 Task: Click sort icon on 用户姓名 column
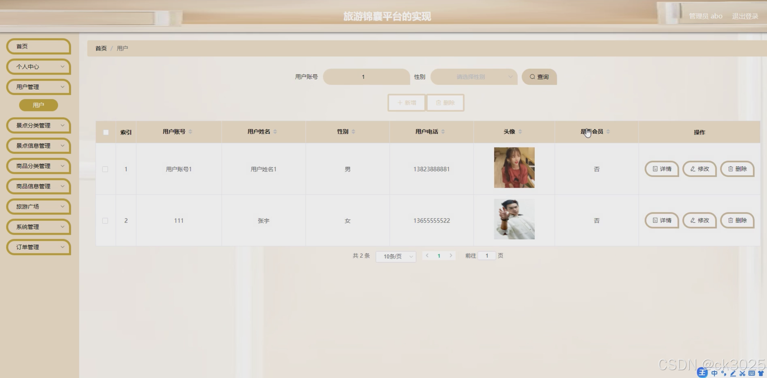click(x=275, y=132)
